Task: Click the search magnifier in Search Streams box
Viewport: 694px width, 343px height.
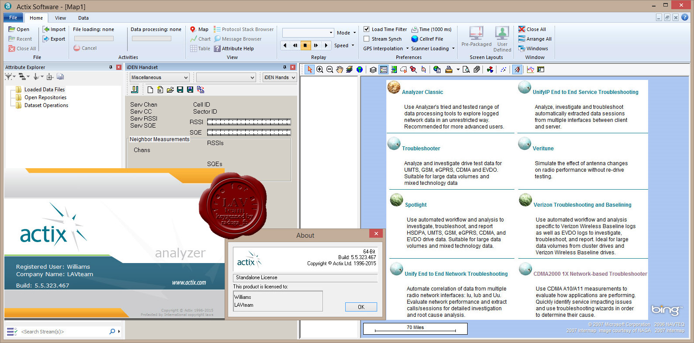Action: pyautogui.click(x=112, y=332)
